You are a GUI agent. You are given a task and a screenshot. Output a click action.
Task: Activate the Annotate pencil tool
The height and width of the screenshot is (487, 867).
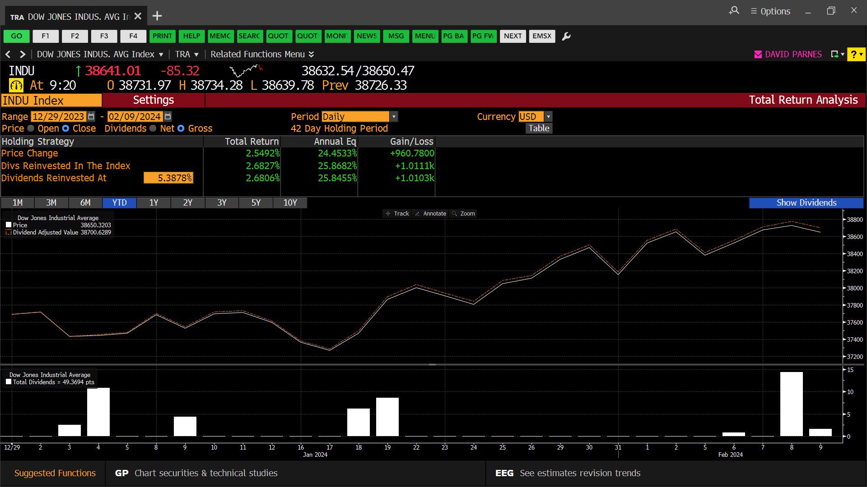point(431,213)
